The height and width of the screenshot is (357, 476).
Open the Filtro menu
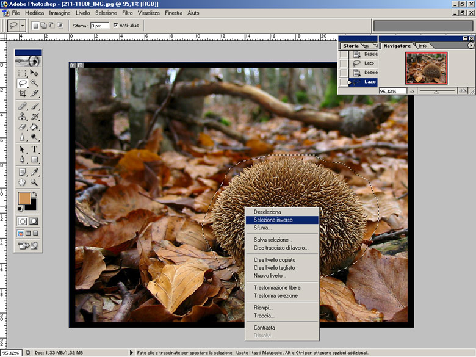(x=128, y=13)
